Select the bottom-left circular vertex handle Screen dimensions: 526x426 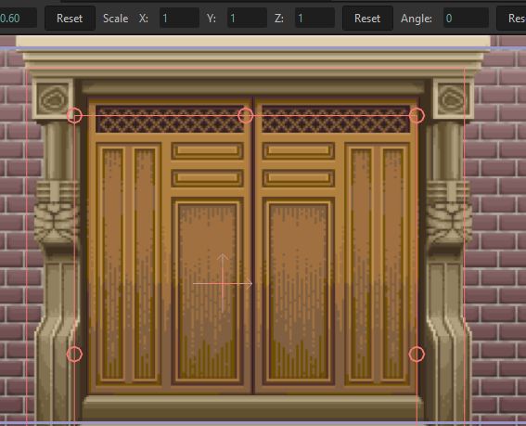click(x=74, y=354)
